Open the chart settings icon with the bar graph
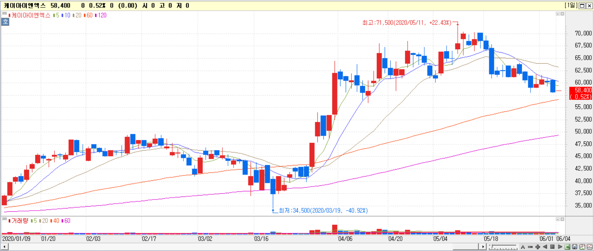 [x=582, y=247]
